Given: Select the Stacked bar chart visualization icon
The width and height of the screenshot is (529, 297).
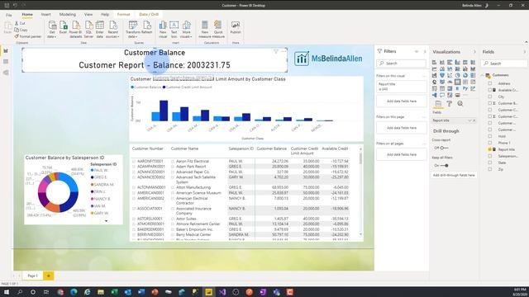Looking at the screenshot, I should pyautogui.click(x=434, y=63).
